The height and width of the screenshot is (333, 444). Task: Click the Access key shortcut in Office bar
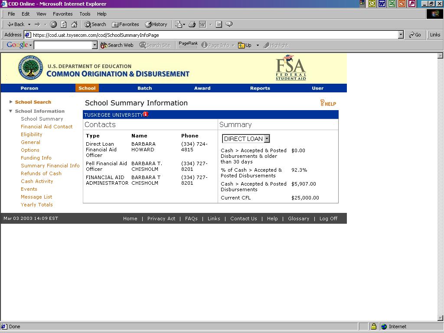tap(412, 3)
